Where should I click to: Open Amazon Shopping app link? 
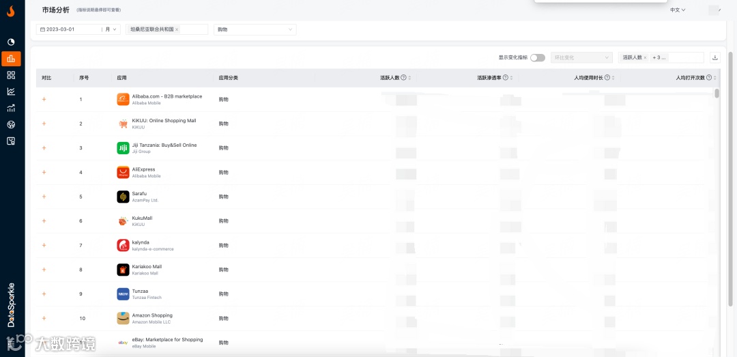pos(152,315)
